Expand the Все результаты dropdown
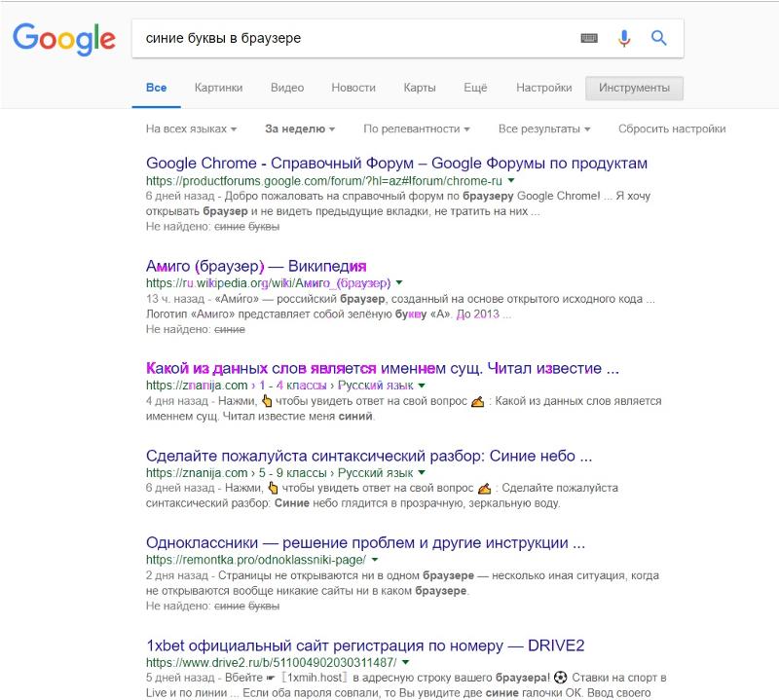The height and width of the screenshot is (700, 779). coord(544,129)
